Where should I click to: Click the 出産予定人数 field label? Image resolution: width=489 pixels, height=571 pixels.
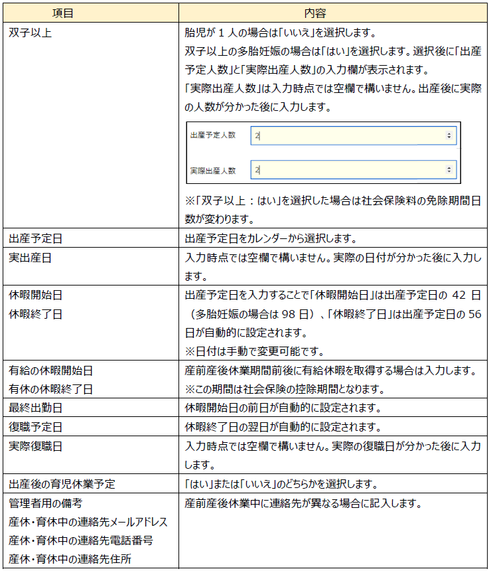coord(212,135)
